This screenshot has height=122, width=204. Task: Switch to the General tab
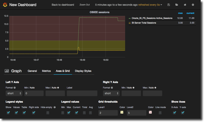click(x=32, y=71)
